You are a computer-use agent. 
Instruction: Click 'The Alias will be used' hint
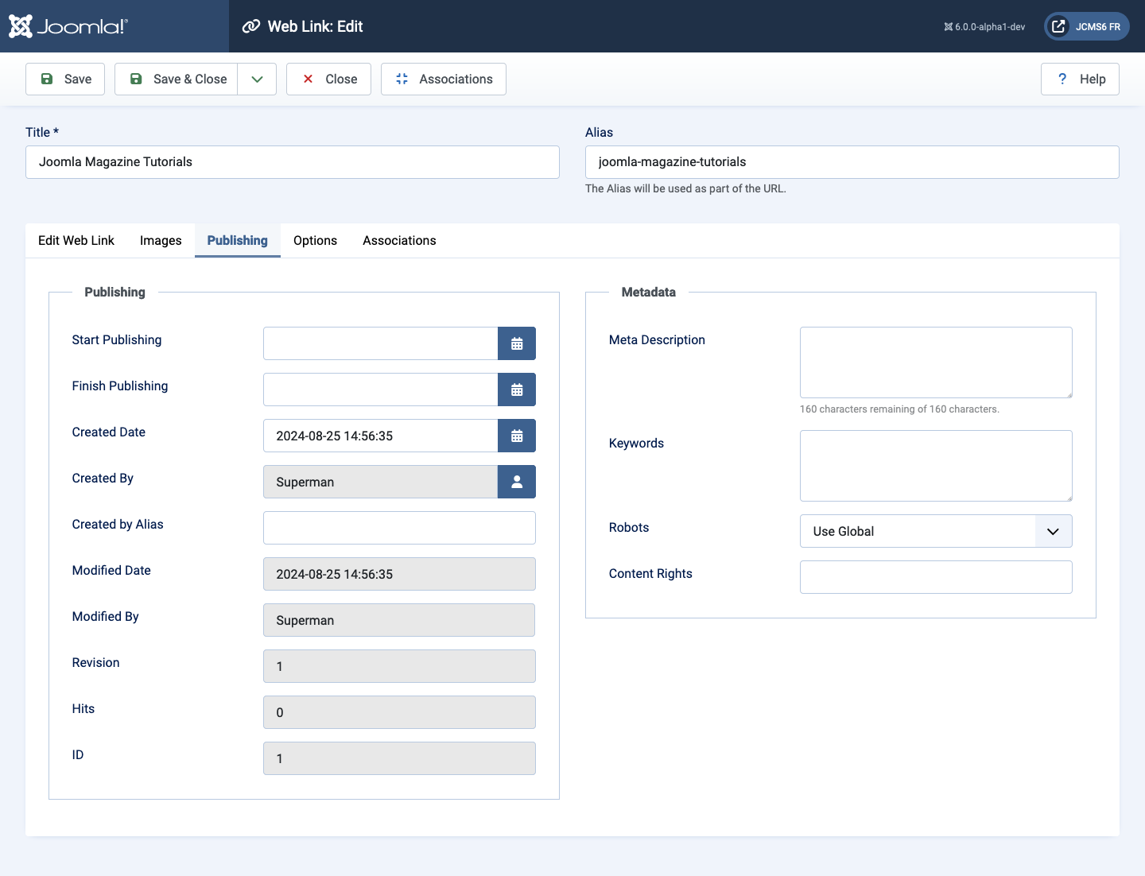click(685, 188)
